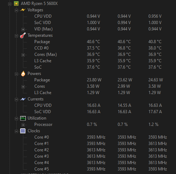
Task: Select the Package power row
Action: [x=42, y=80]
